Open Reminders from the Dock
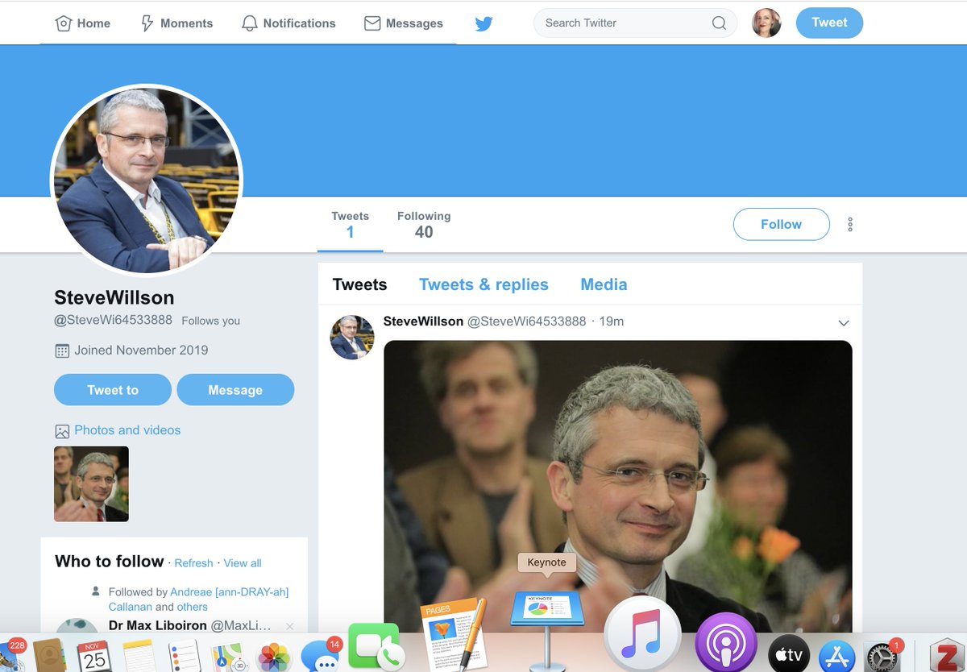967x672 pixels. (x=185, y=657)
